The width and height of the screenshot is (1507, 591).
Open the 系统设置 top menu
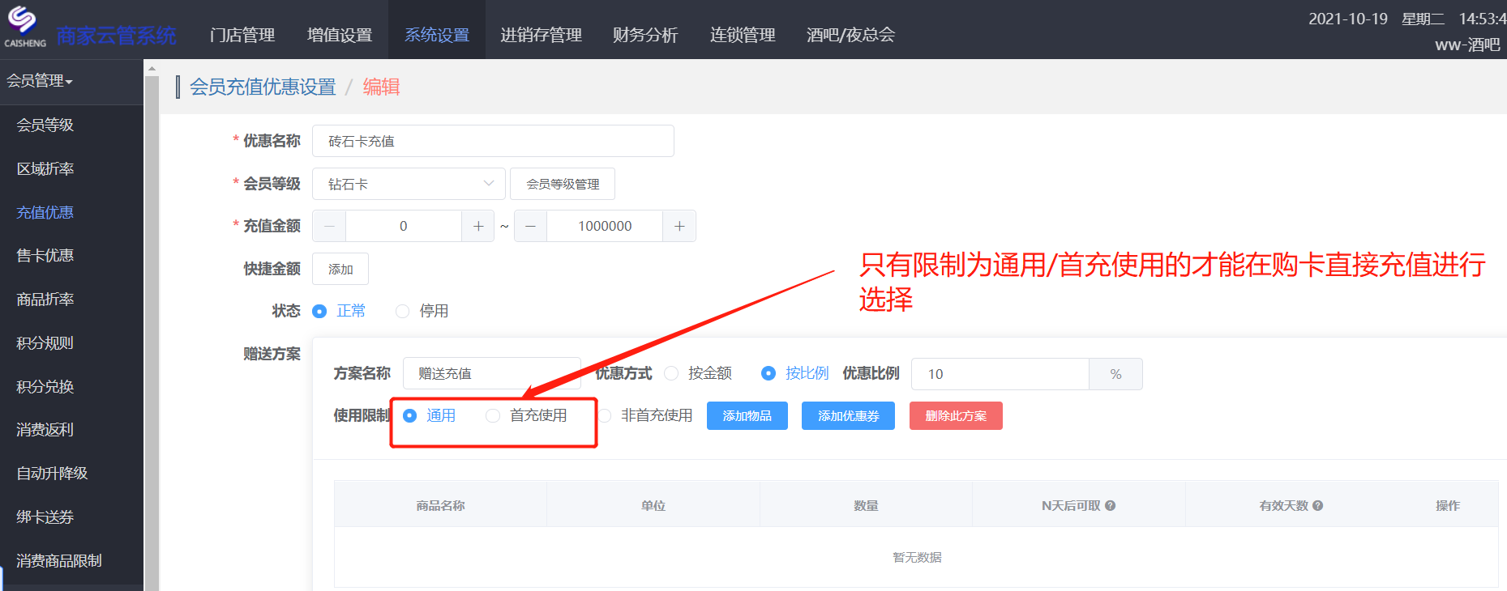pyautogui.click(x=437, y=35)
